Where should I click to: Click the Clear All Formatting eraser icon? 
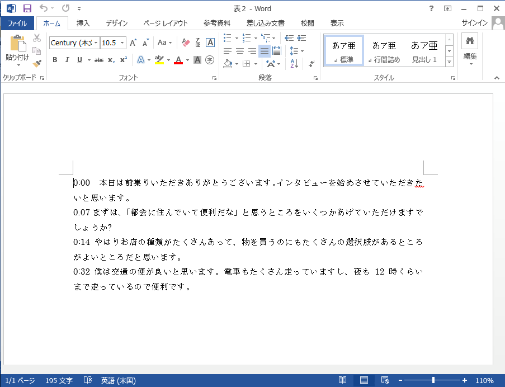pos(186,43)
